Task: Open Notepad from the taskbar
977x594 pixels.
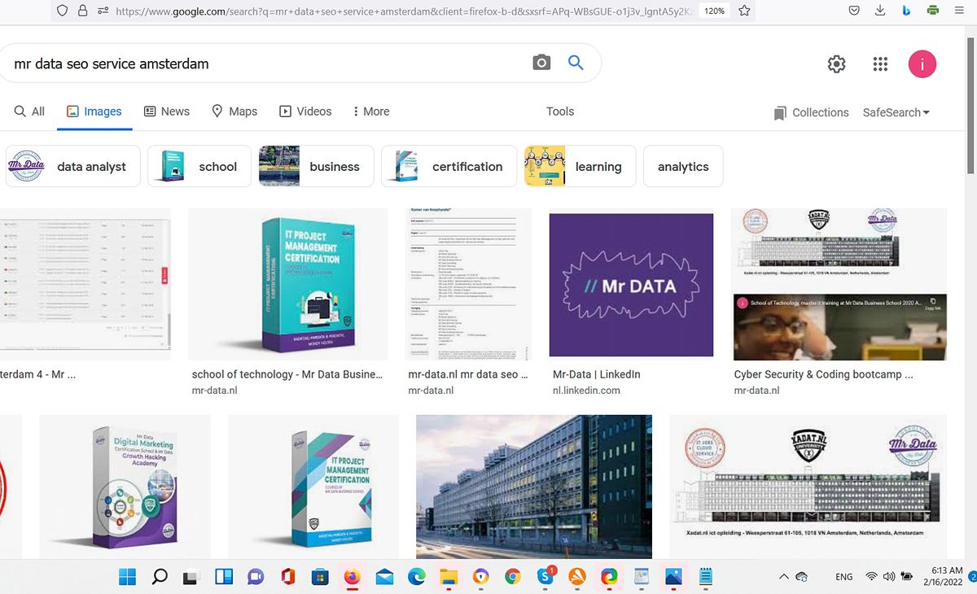Action: pyautogui.click(x=705, y=577)
